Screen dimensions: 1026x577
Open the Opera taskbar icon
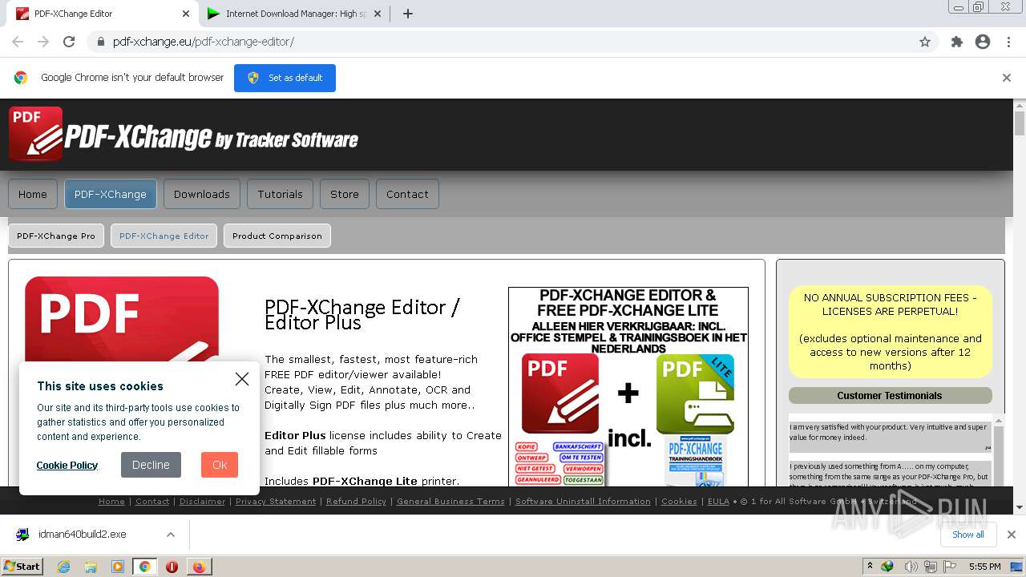[172, 567]
